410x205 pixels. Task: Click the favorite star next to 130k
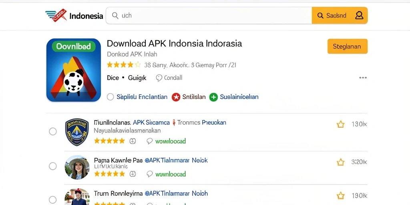click(340, 124)
